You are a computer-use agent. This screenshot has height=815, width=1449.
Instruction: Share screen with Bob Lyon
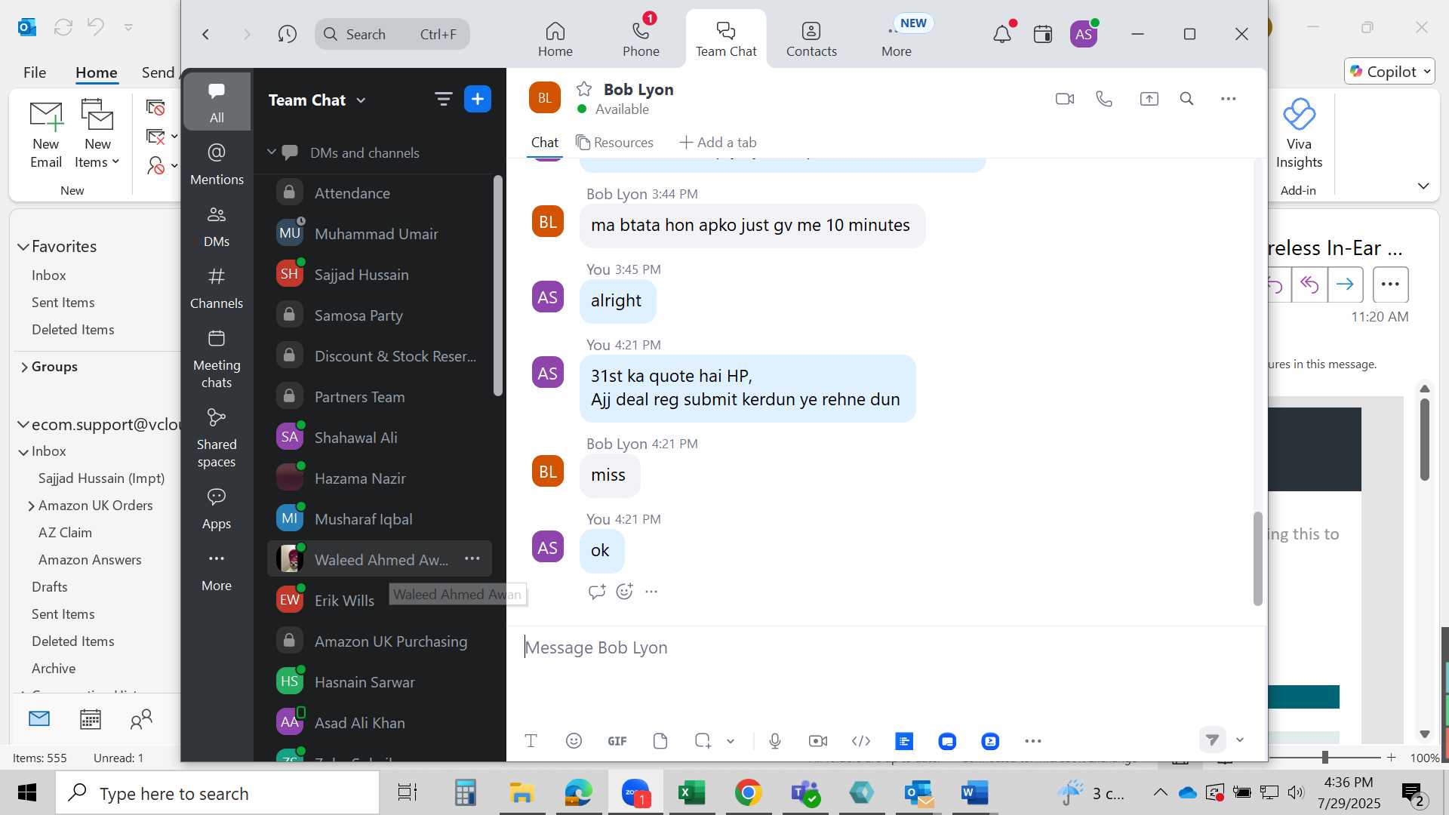pos(1149,99)
